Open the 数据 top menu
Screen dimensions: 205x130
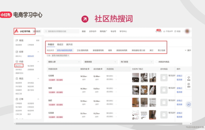[84, 31]
